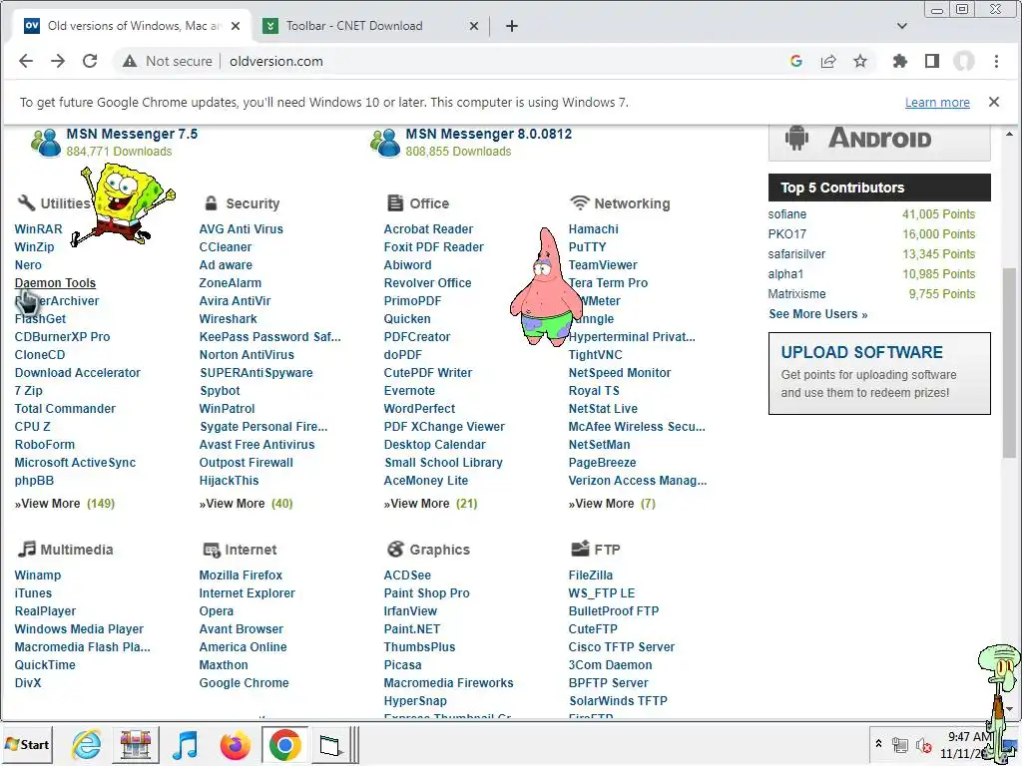Launch Firefox from the taskbar
1022x766 pixels.
(236, 744)
